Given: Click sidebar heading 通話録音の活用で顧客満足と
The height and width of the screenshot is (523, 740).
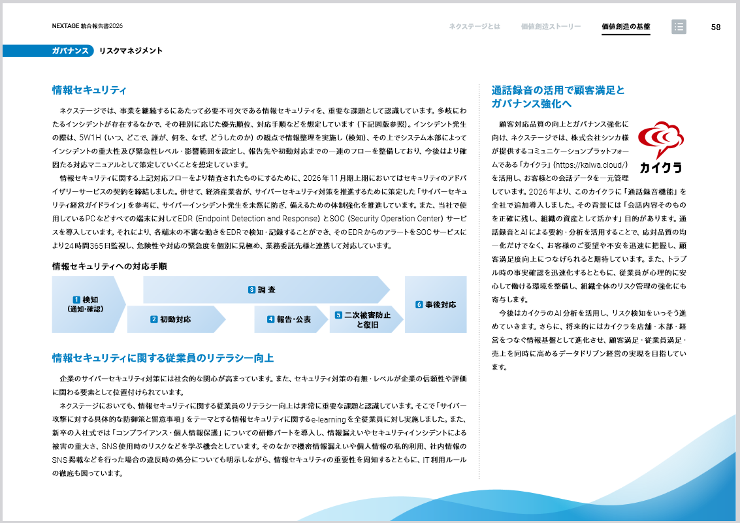Looking at the screenshot, I should pos(558,90).
